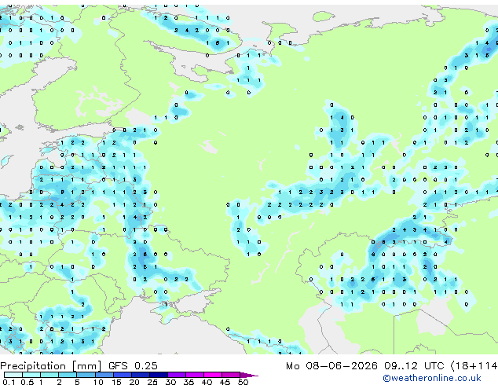Click the 0.1–0.5 mm legend color box
The image size is (498, 385).
click(x=13, y=375)
